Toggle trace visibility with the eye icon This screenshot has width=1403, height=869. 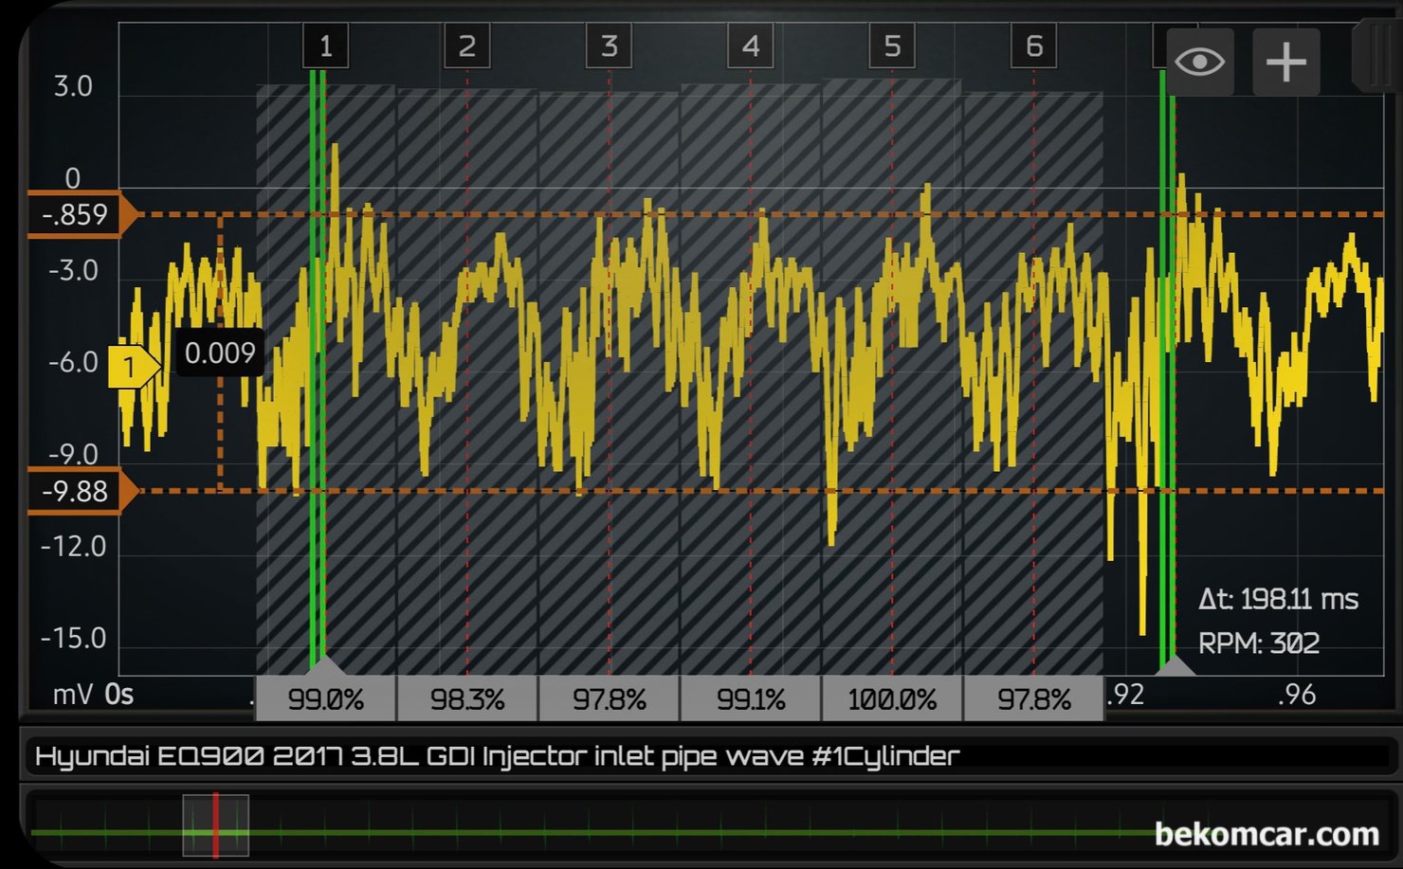pyautogui.click(x=1199, y=63)
